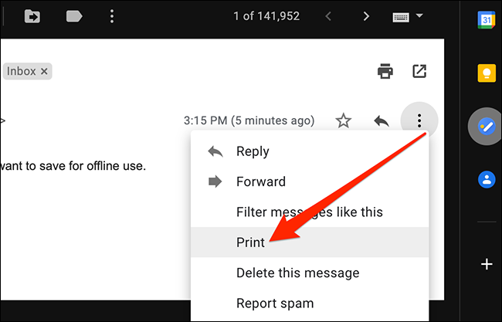The height and width of the screenshot is (322, 502).
Task: Select Print from the message menu
Action: point(250,242)
